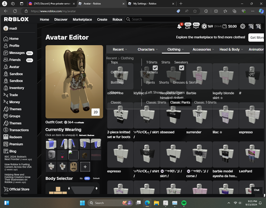Open the Profile sidebar icon
This screenshot has width=266, height=208.
(x=6, y=46)
